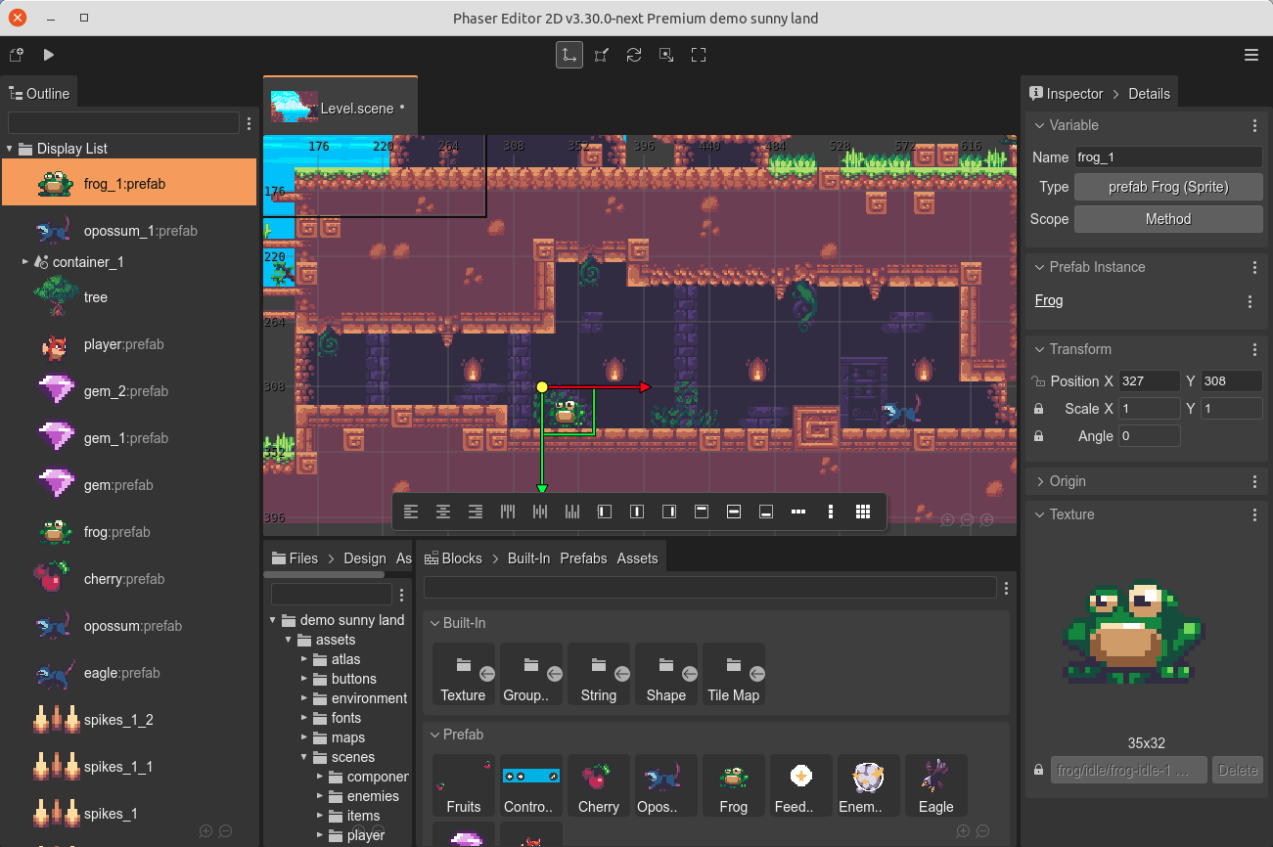The height and width of the screenshot is (847, 1273).
Task: Select the region selection tool with corner brackets
Action: pyautogui.click(x=699, y=55)
